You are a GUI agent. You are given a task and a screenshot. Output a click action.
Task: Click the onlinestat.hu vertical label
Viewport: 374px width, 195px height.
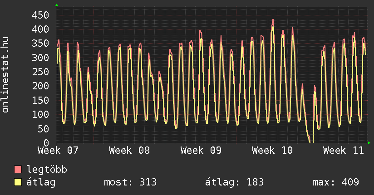point(5,75)
